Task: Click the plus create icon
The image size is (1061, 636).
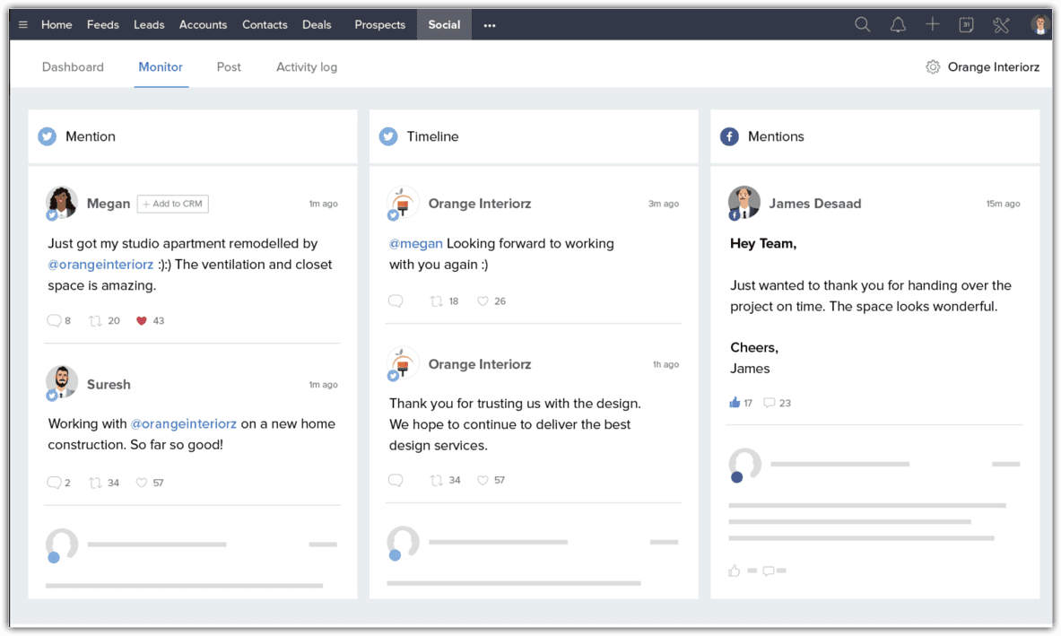Action: tap(932, 24)
